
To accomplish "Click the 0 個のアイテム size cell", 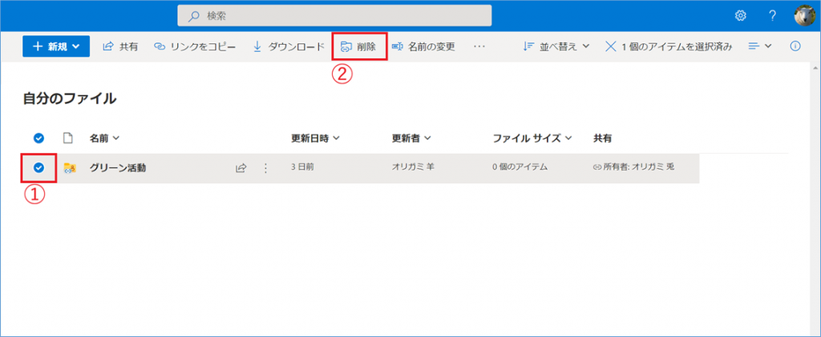I will 520,167.
